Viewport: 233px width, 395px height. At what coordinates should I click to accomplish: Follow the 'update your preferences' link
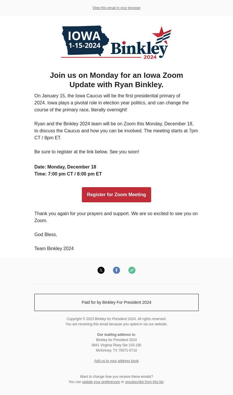101,382
